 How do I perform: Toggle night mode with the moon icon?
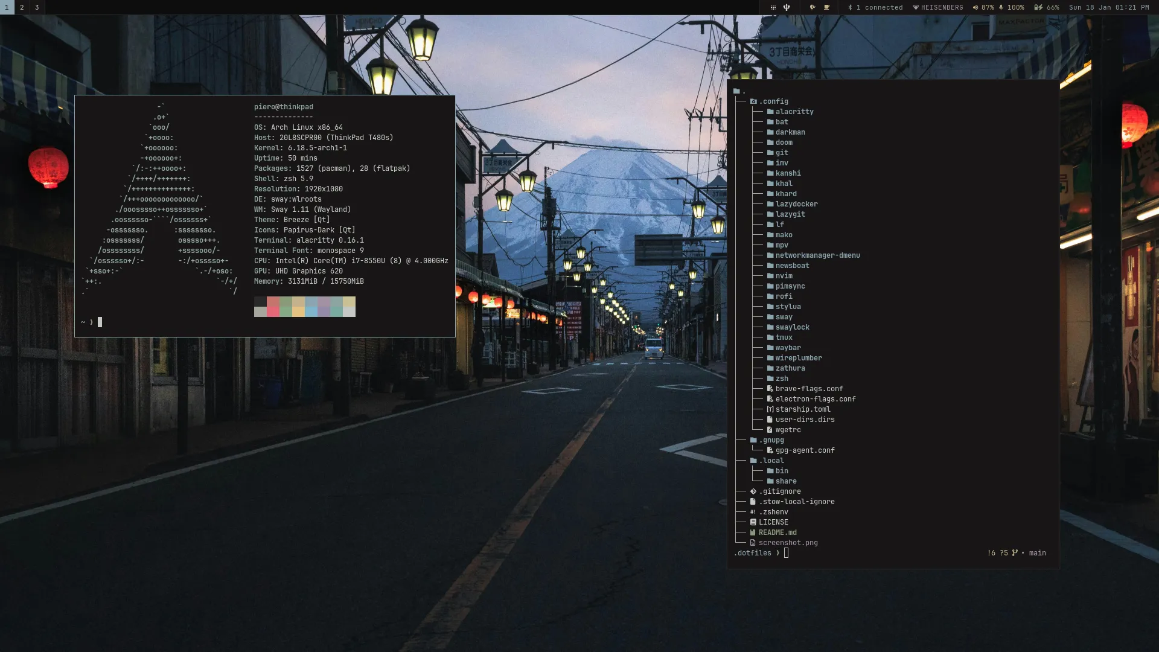(813, 7)
